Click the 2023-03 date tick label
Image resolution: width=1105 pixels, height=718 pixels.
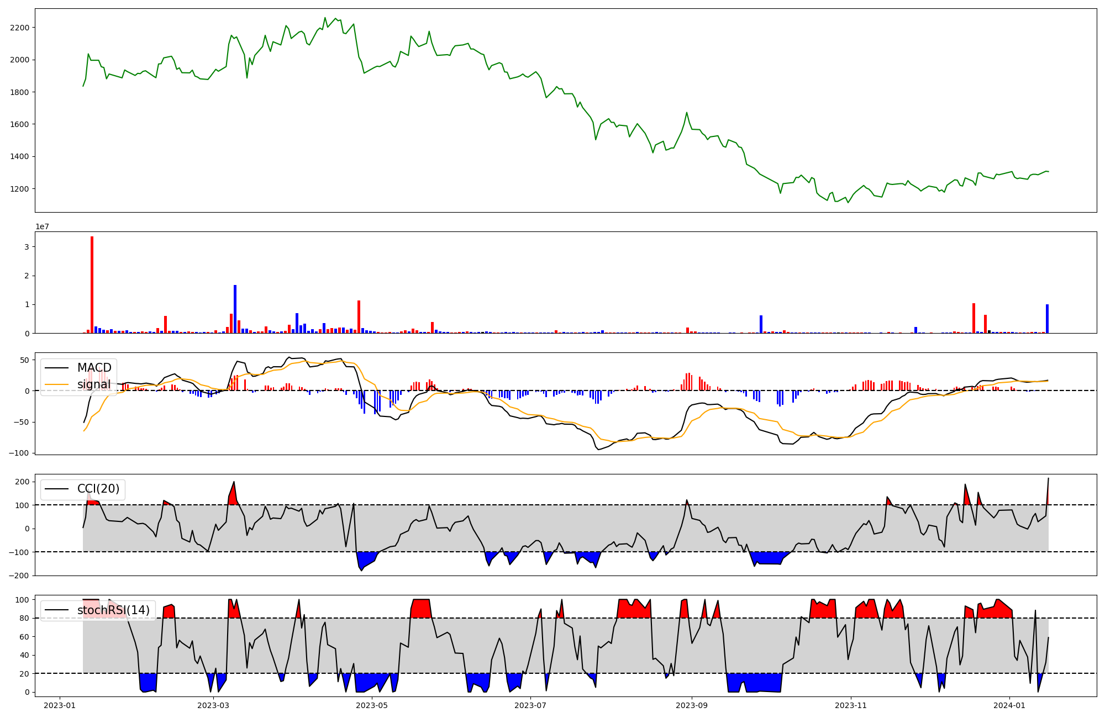point(213,705)
